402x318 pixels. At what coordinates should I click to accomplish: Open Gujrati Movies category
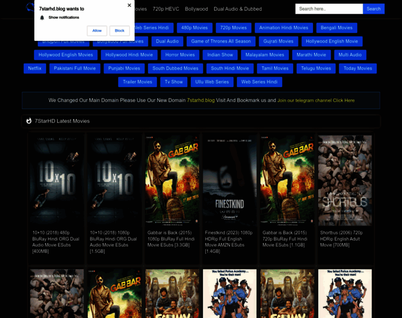tap(278, 41)
